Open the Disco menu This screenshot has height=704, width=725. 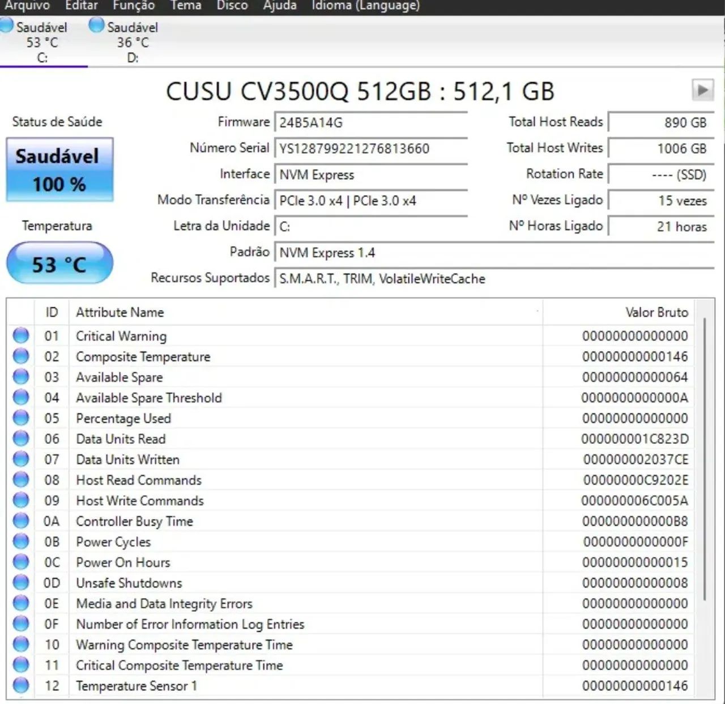tap(232, 6)
